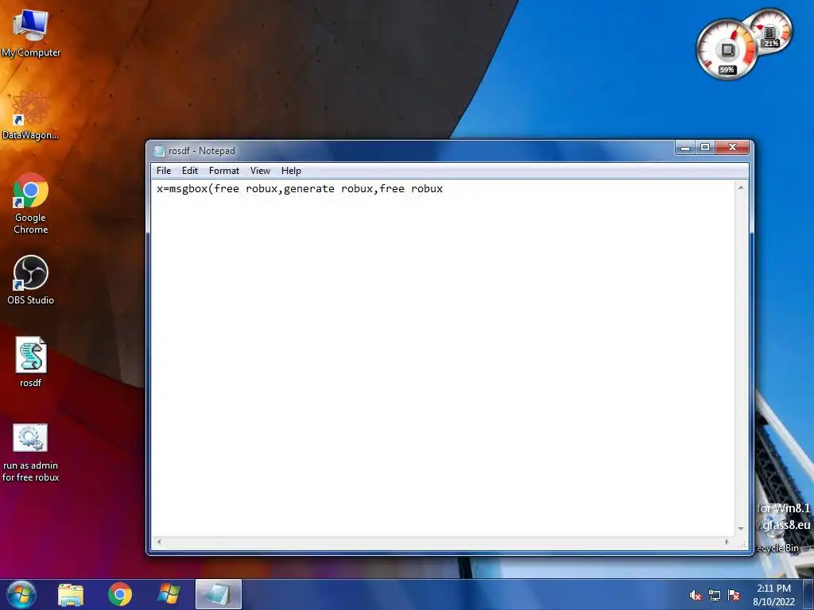The height and width of the screenshot is (610, 814).
Task: Launch Google Chrome from desktop shortcut
Action: pyautogui.click(x=31, y=203)
